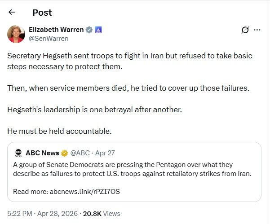Open the three-dot more options menu
This screenshot has width=270, height=224.
coord(257,30)
